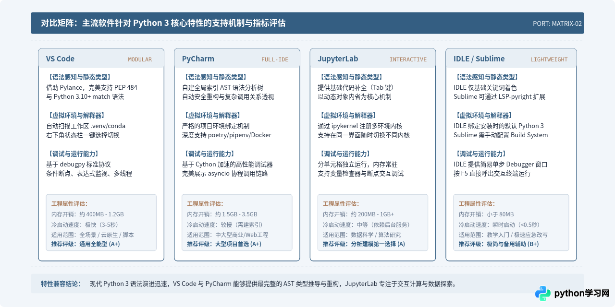Click IDLE 提供简易单步 Debugger 窗口
Viewport: 615px width, 307px height.
[501, 164]
